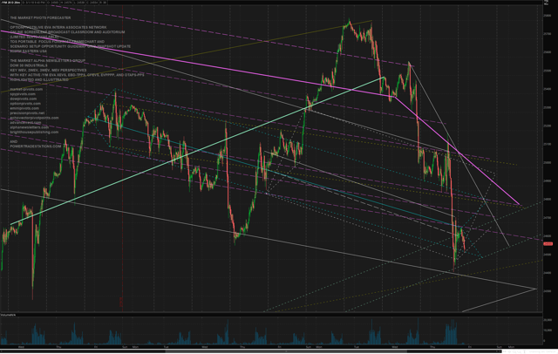Click the horizontal scrollbar thumb below the chart
The image size is (558, 354).
click(x=285, y=351)
